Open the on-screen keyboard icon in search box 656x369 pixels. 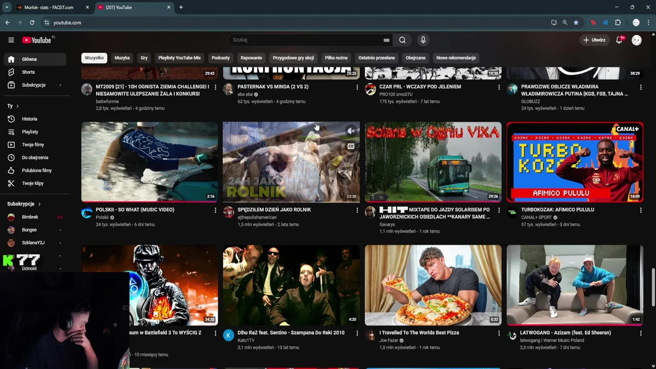pyautogui.click(x=386, y=40)
